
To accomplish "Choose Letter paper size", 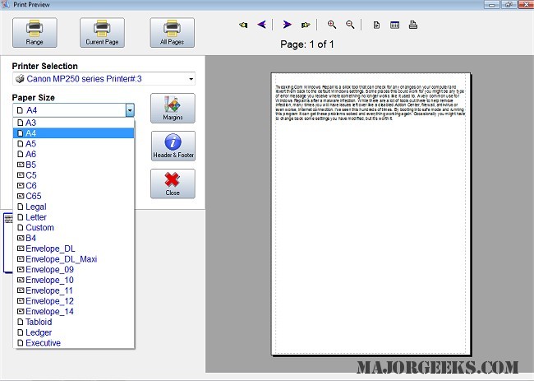I will 74,217.
